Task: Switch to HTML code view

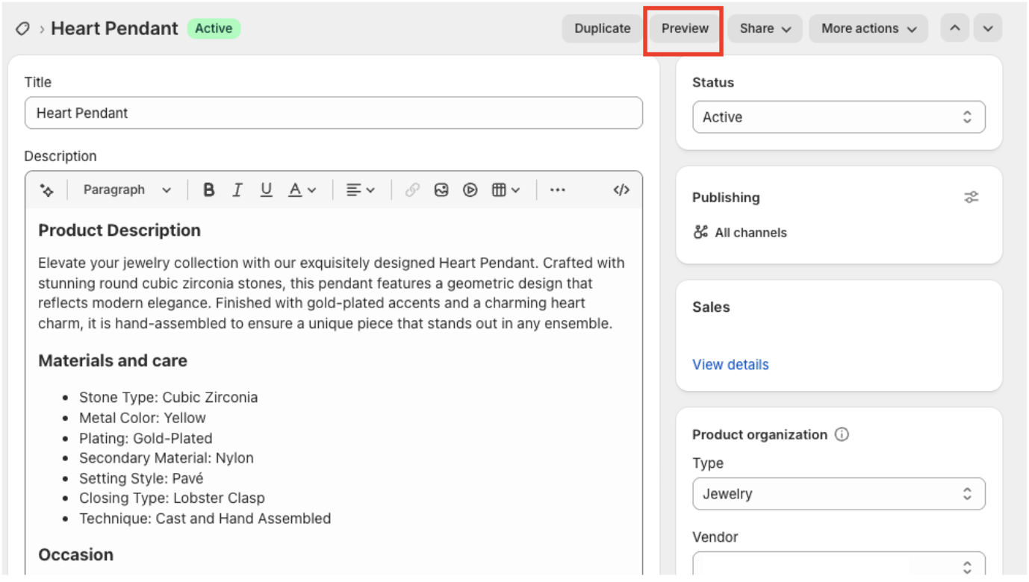Action: (x=621, y=190)
